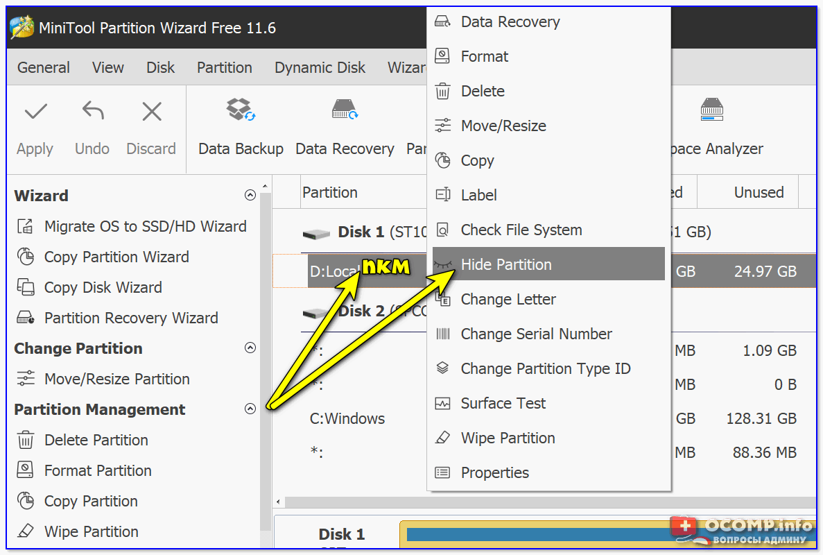Choose Change Letter in the context menu

[508, 299]
